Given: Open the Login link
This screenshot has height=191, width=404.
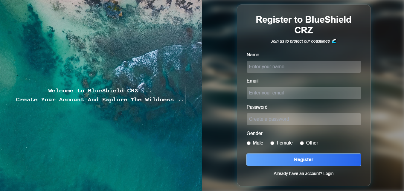Looking at the screenshot, I should pos(328,173).
